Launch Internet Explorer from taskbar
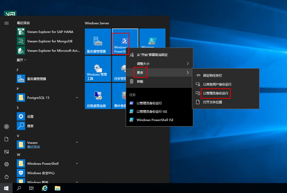 click(45, 188)
